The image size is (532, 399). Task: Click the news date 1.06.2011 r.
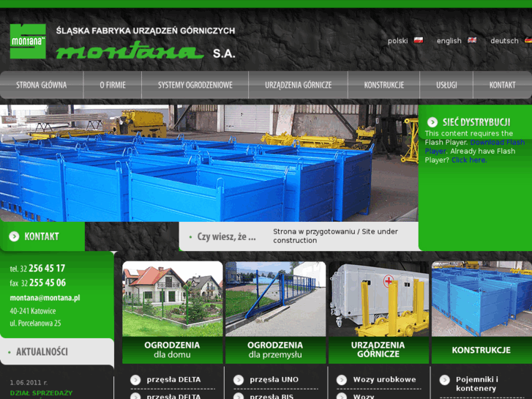tap(29, 383)
